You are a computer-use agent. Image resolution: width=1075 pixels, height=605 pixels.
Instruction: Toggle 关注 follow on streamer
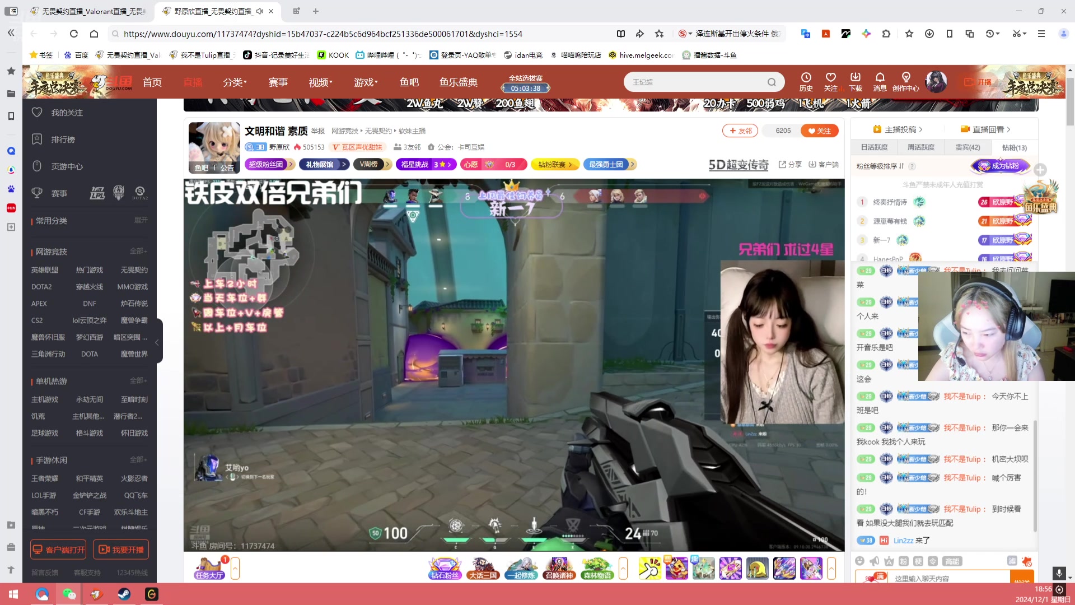[819, 131]
